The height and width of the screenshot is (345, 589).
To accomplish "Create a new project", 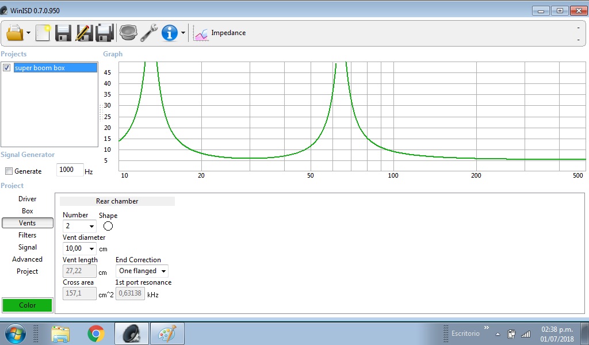I will [x=43, y=33].
